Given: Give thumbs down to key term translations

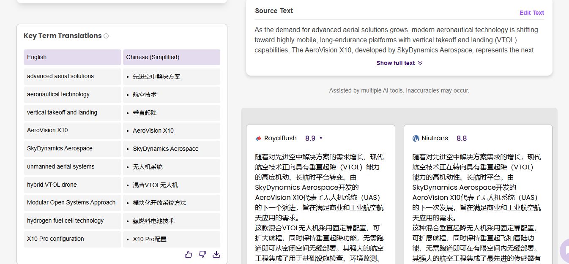Looking at the screenshot, I should [202, 254].
